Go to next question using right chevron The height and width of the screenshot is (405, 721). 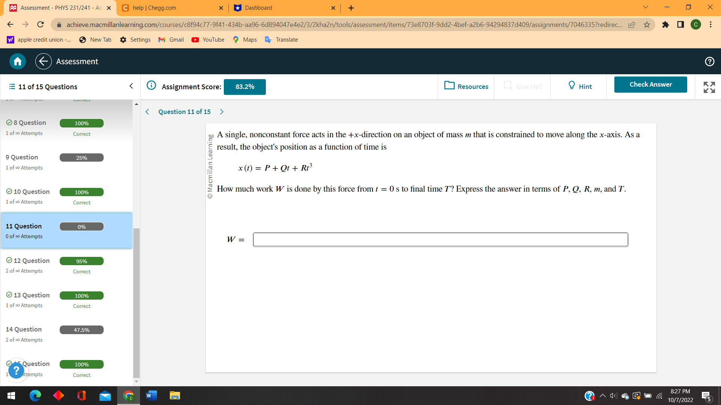pos(222,111)
